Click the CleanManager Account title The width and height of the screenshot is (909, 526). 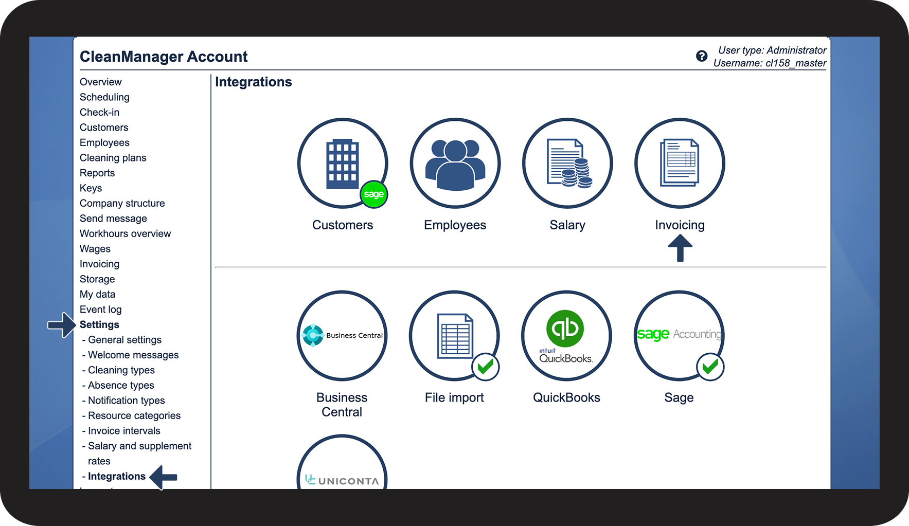click(164, 57)
